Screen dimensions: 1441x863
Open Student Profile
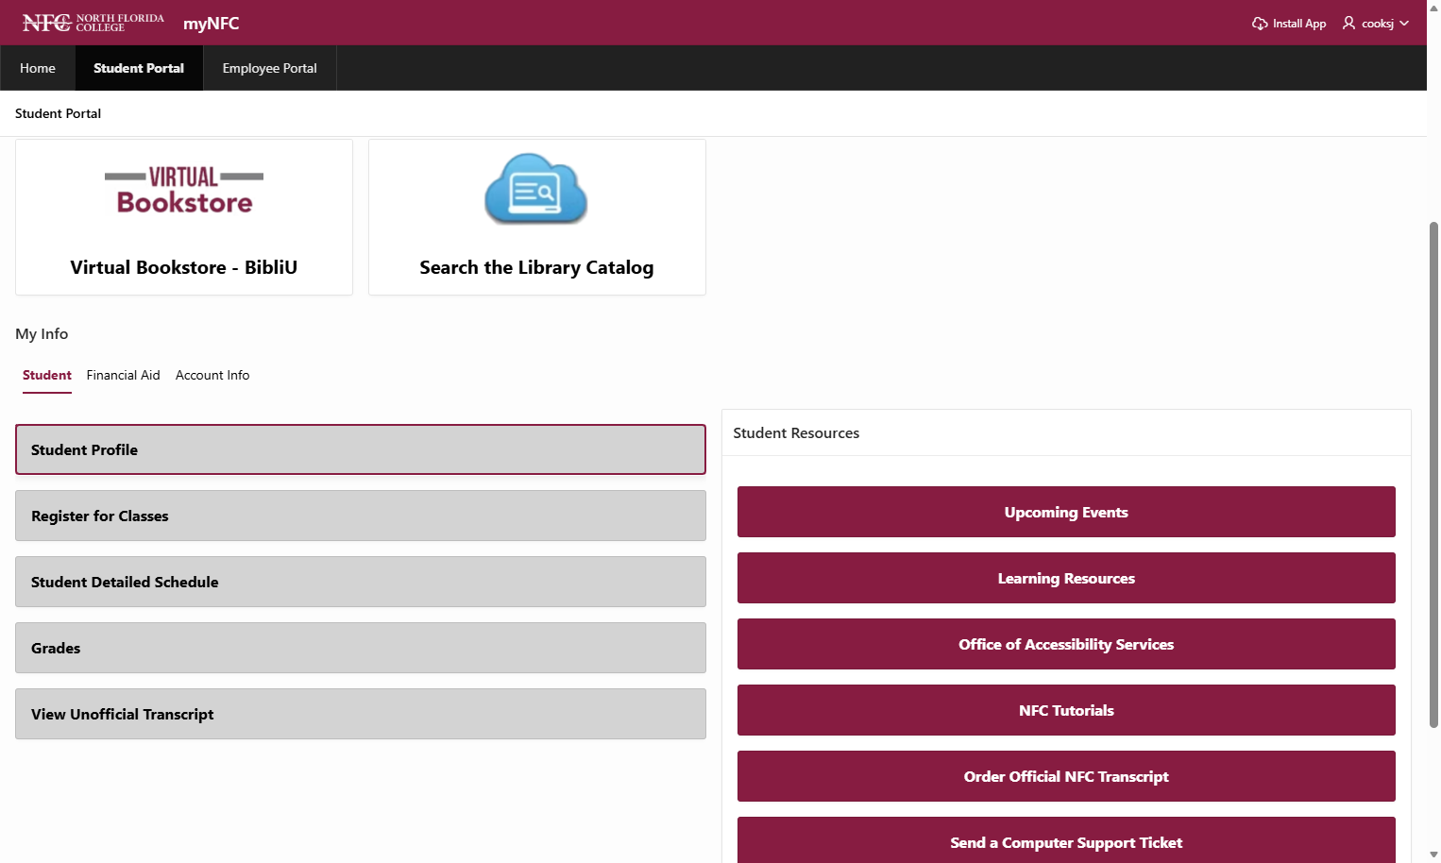pyautogui.click(x=361, y=449)
